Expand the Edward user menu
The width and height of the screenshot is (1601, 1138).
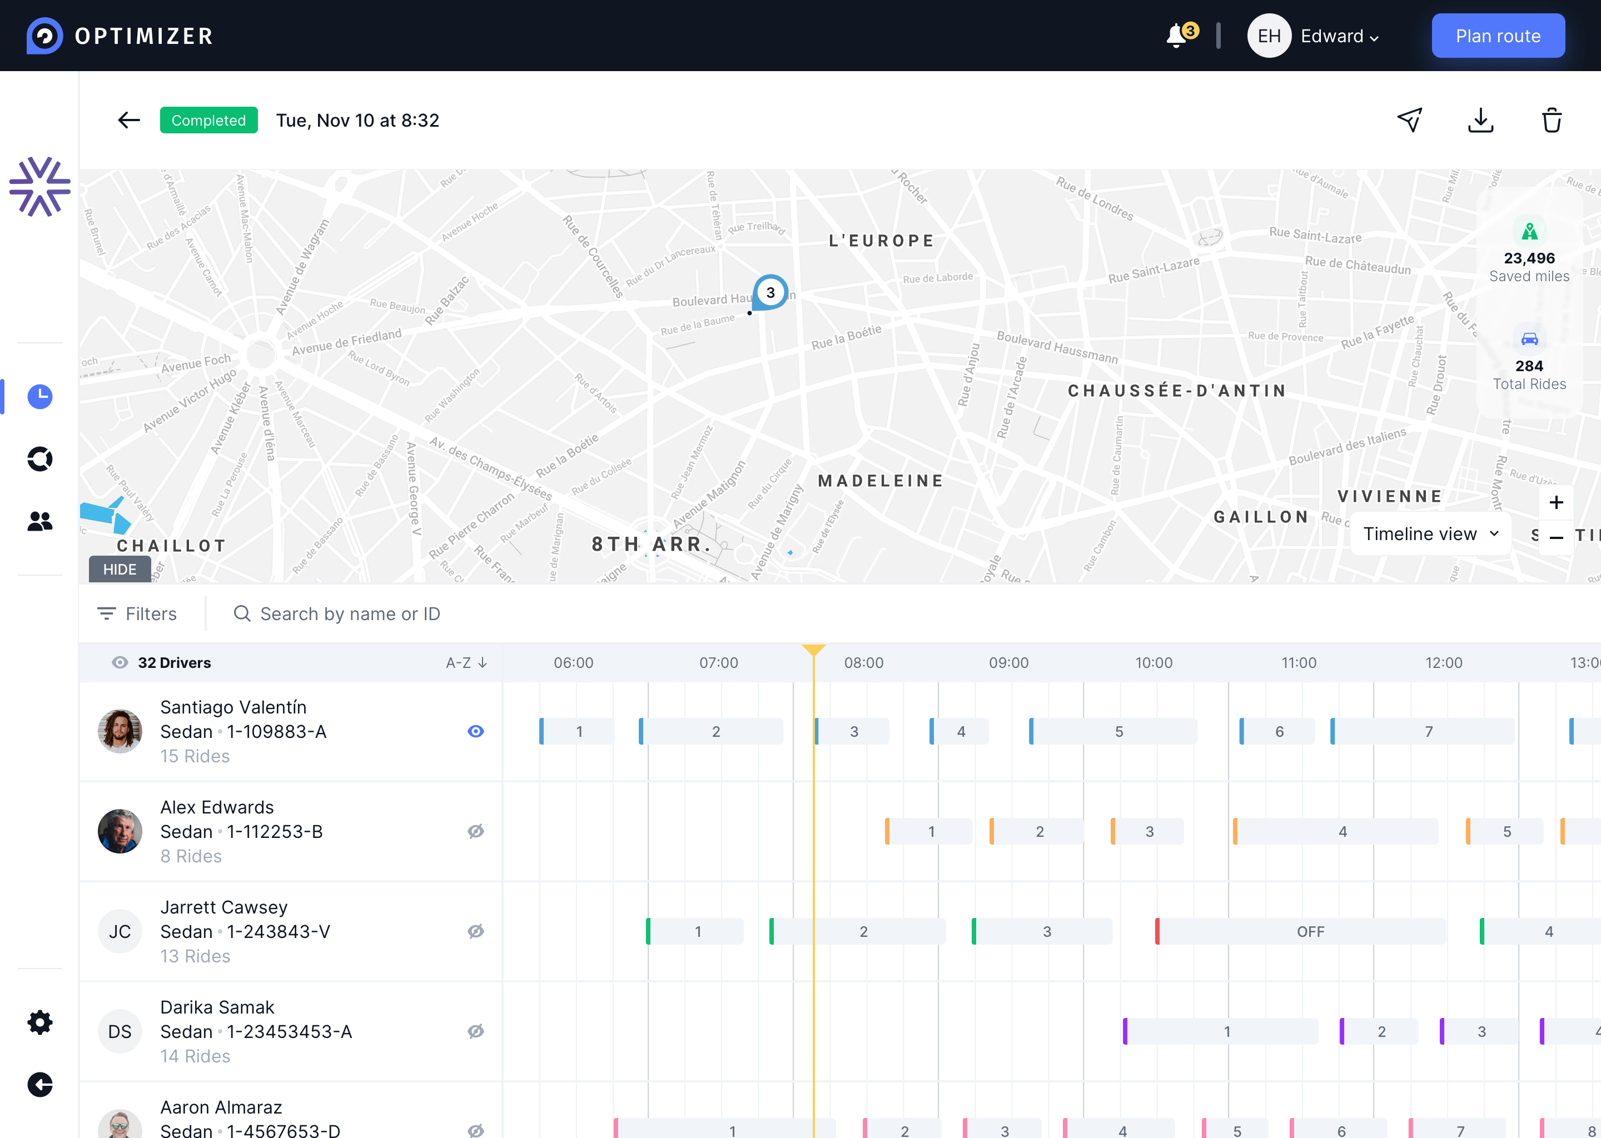point(1339,37)
